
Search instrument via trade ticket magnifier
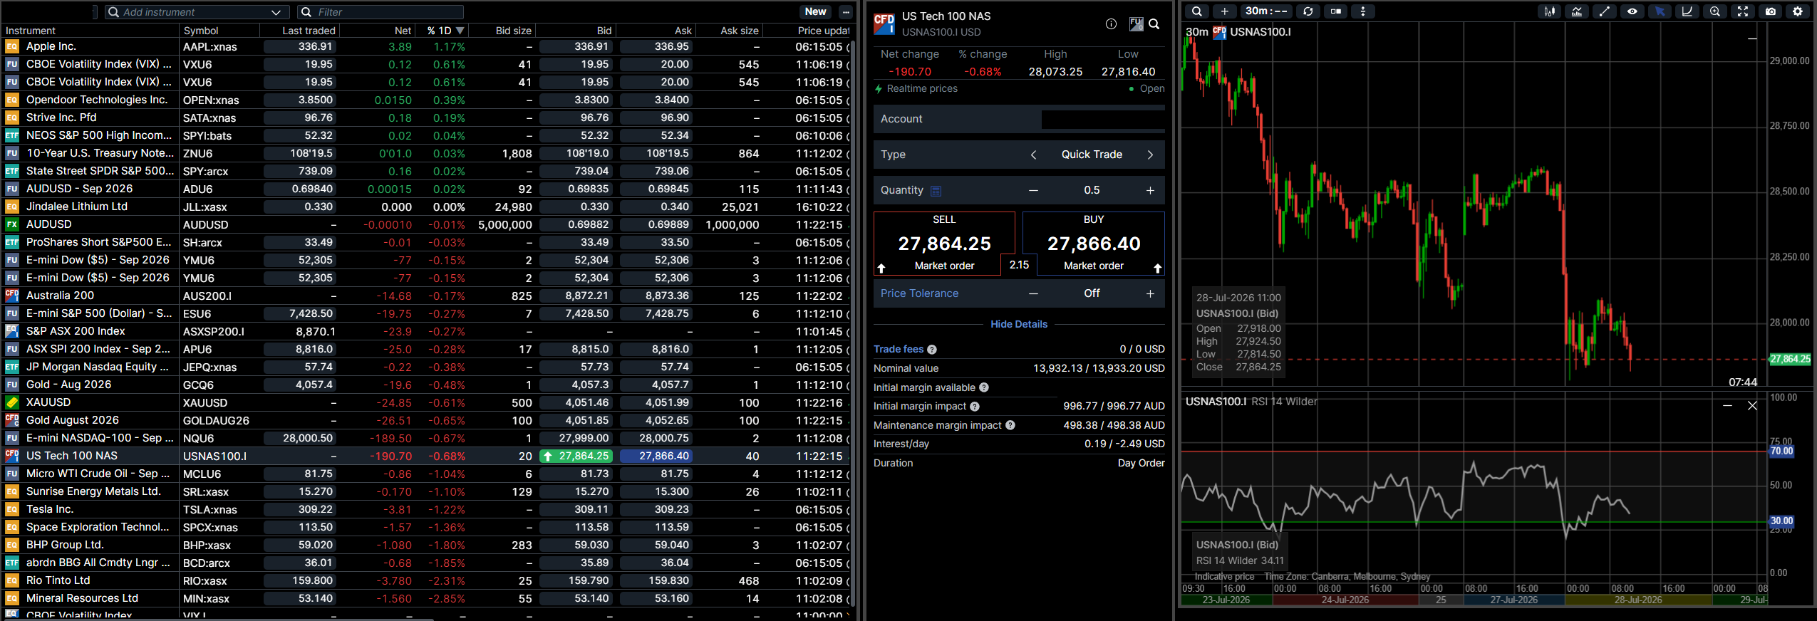[1154, 24]
